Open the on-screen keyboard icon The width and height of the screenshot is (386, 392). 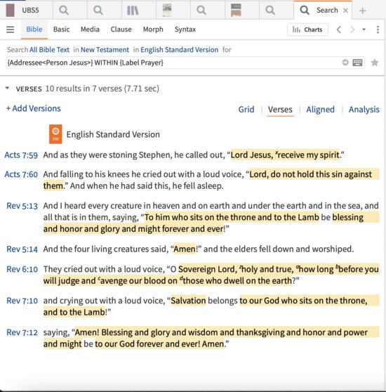point(357,63)
